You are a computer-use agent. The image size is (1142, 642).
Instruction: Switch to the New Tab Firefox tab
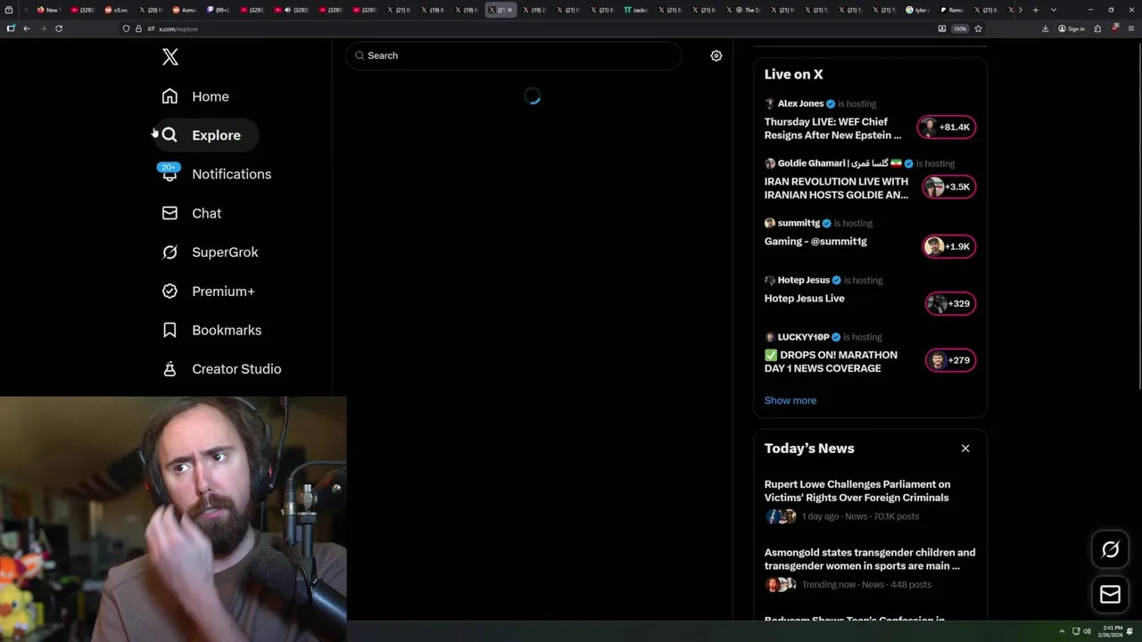(x=47, y=10)
